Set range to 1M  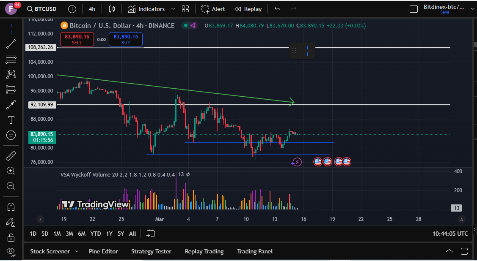(x=57, y=234)
